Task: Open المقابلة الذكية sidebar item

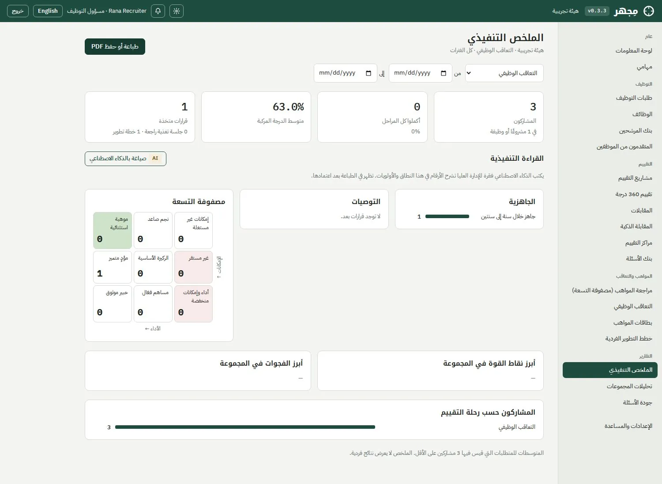Action: [x=610, y=227]
